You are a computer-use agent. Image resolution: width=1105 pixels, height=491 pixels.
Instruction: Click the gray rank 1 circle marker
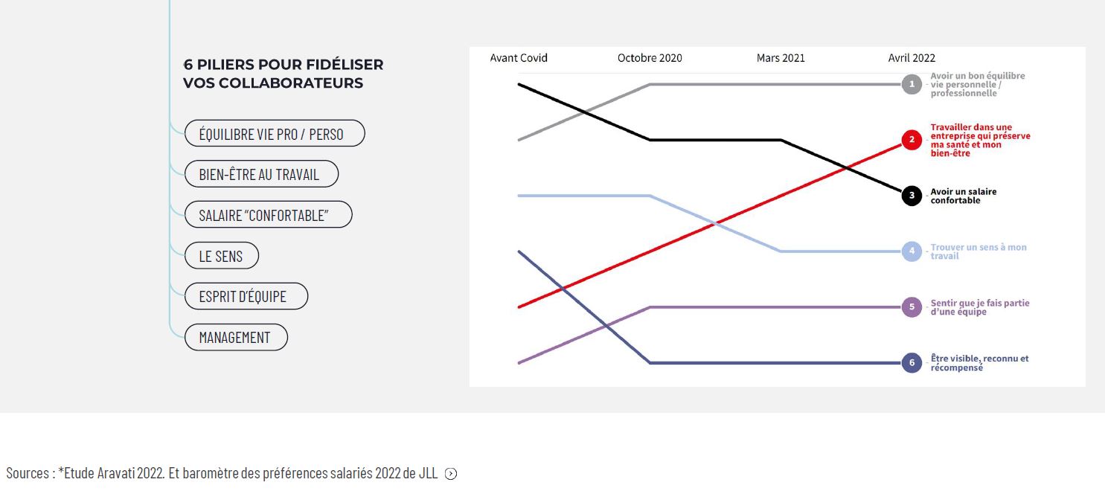click(x=912, y=84)
